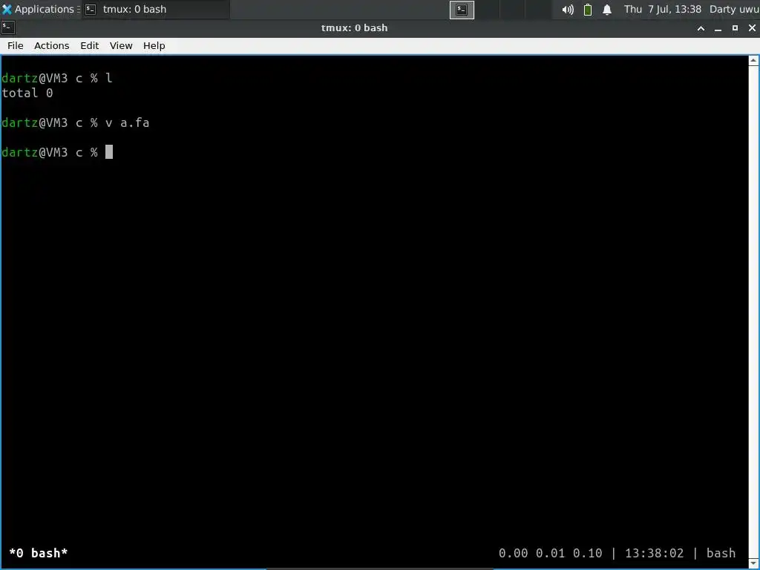Open the notifications bell icon

pos(607,10)
